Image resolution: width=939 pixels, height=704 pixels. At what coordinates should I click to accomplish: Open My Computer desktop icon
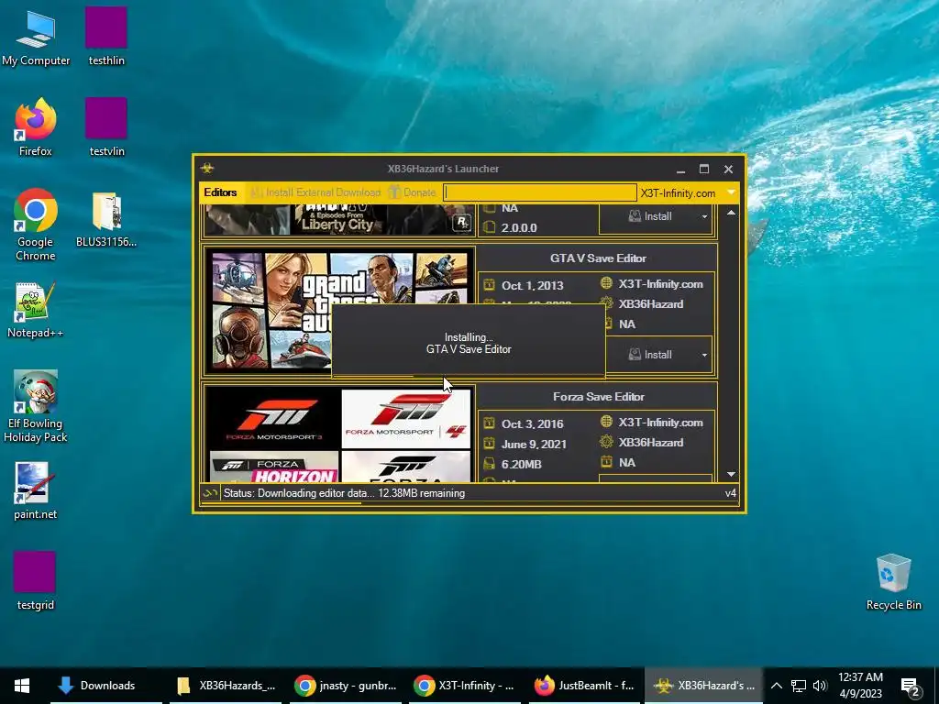(x=36, y=37)
